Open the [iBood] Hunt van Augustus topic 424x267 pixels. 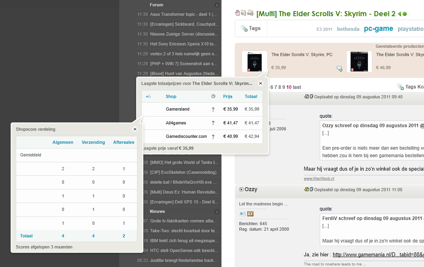click(x=184, y=73)
